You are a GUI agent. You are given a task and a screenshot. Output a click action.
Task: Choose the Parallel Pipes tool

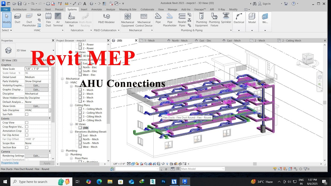(x=182, y=20)
